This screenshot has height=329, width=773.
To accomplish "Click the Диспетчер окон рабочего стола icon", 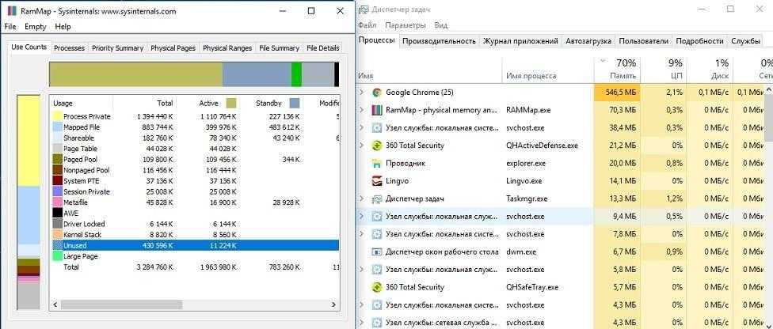I will (377, 251).
